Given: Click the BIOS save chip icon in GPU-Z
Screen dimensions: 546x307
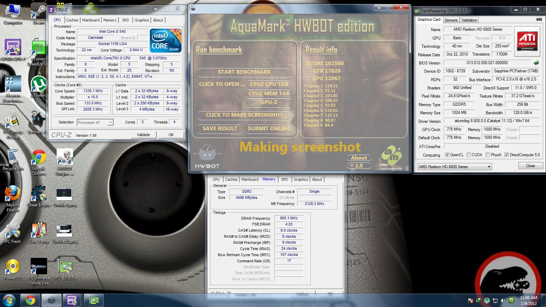Looking at the screenshot, I should (536, 63).
